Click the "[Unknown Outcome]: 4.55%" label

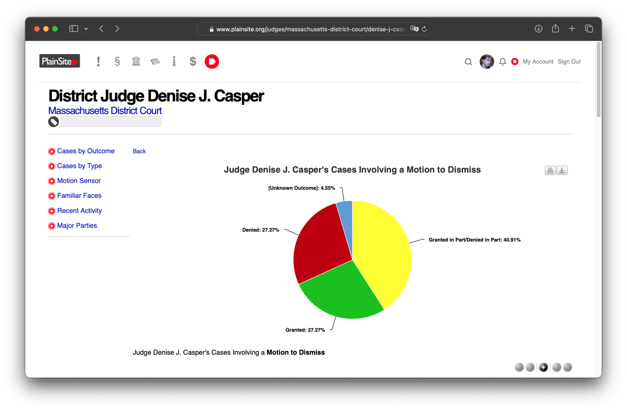click(301, 188)
